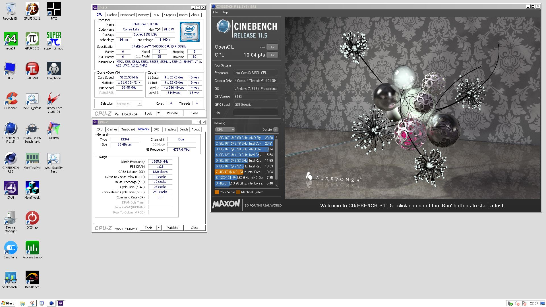Click the Cinebench taskbar button
The image size is (546, 307).
(x=51, y=303)
